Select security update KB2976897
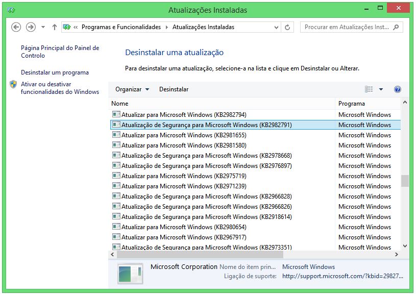This screenshot has width=416, height=295. click(x=255, y=166)
